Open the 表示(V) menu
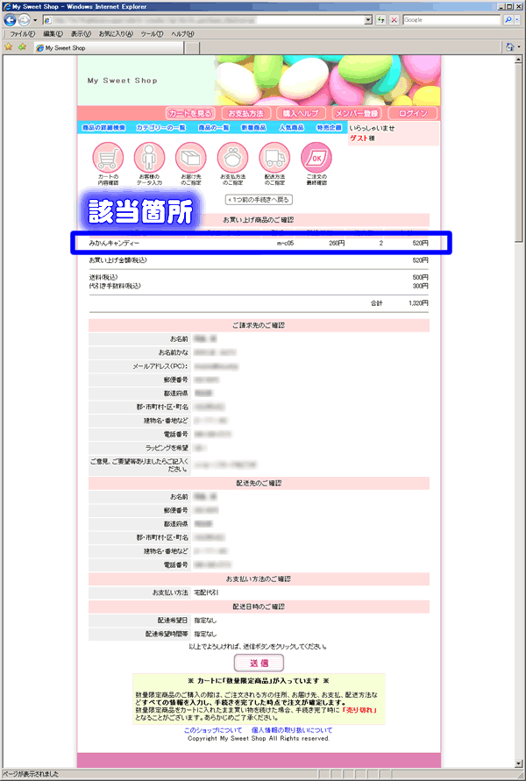The height and width of the screenshot is (781, 526). (x=81, y=34)
